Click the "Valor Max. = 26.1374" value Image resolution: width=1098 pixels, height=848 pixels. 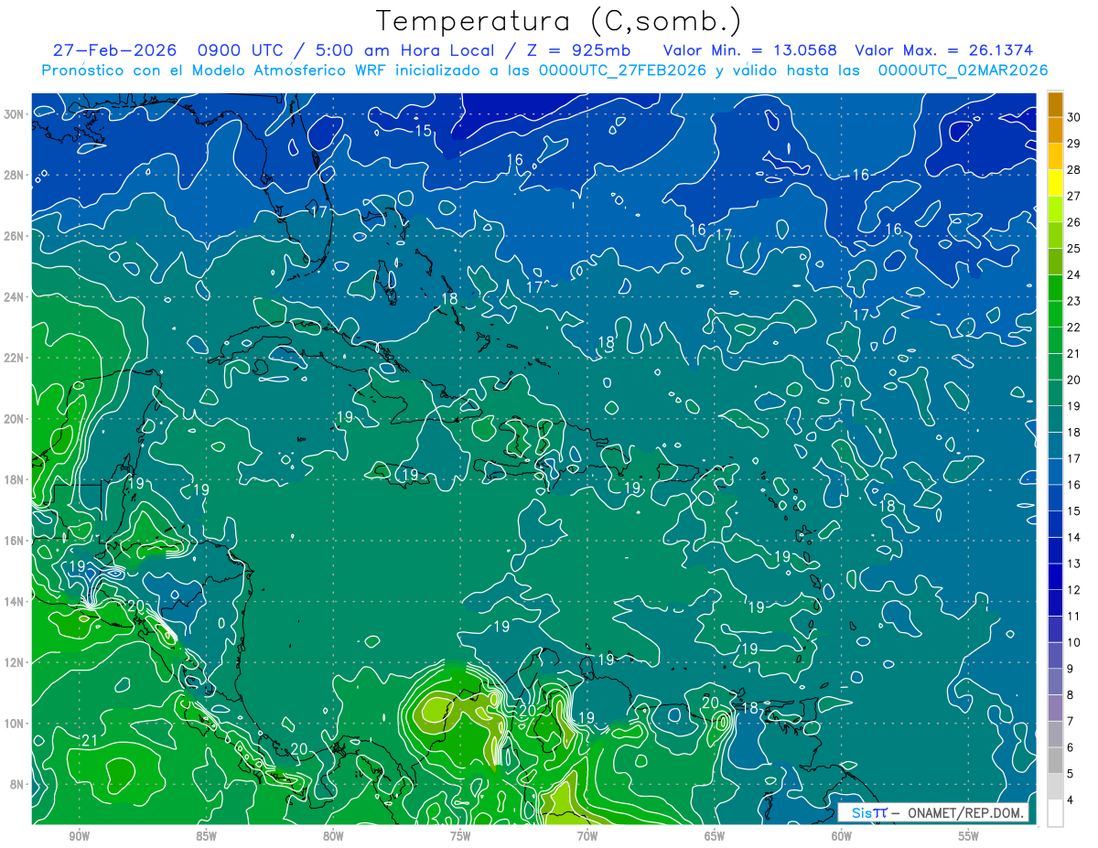(x=944, y=50)
